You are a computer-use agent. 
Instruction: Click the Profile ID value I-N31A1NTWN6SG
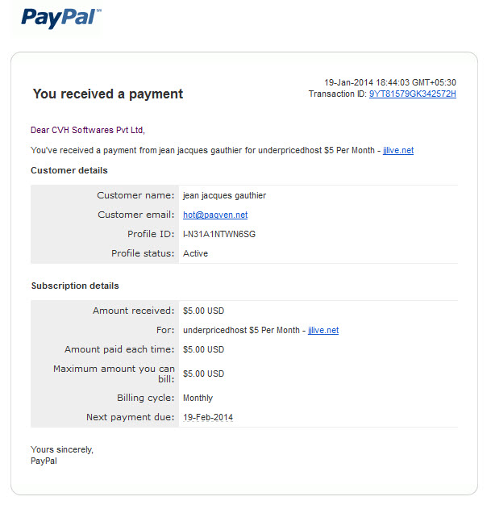(x=219, y=234)
